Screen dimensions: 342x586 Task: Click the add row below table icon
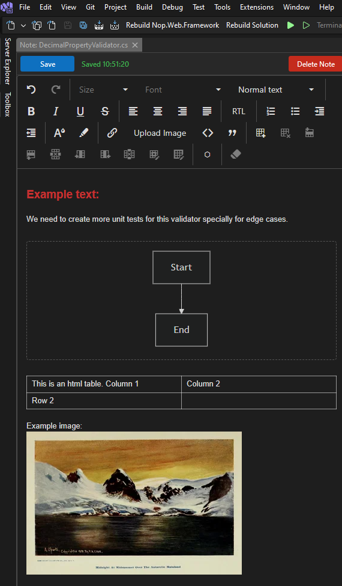31,154
